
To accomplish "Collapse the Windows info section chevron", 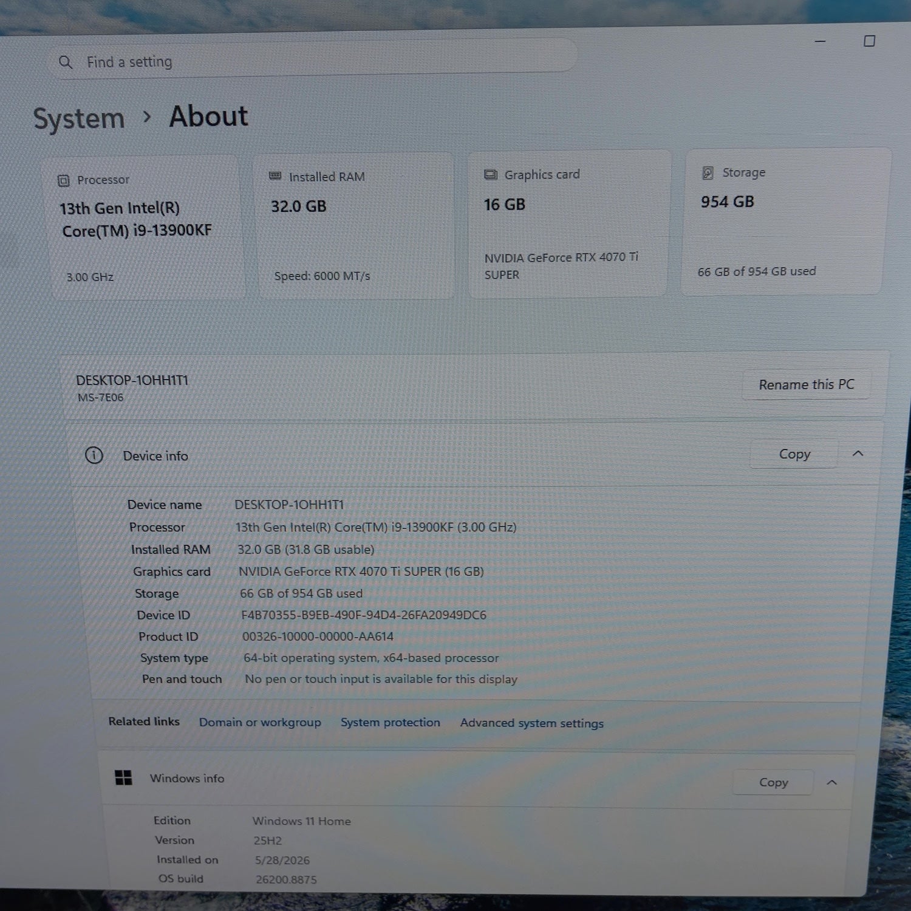I will [x=832, y=782].
